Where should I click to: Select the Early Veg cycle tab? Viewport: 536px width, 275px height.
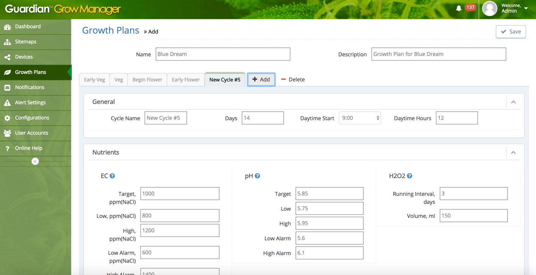click(x=94, y=79)
